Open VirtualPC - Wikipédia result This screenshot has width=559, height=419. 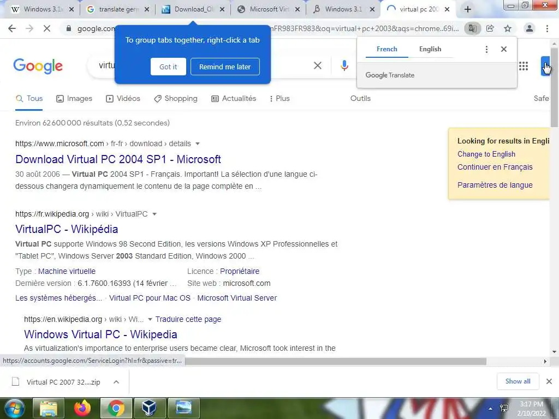point(67,229)
